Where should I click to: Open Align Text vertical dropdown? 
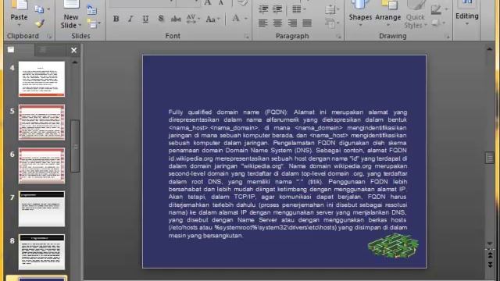[332, 9]
